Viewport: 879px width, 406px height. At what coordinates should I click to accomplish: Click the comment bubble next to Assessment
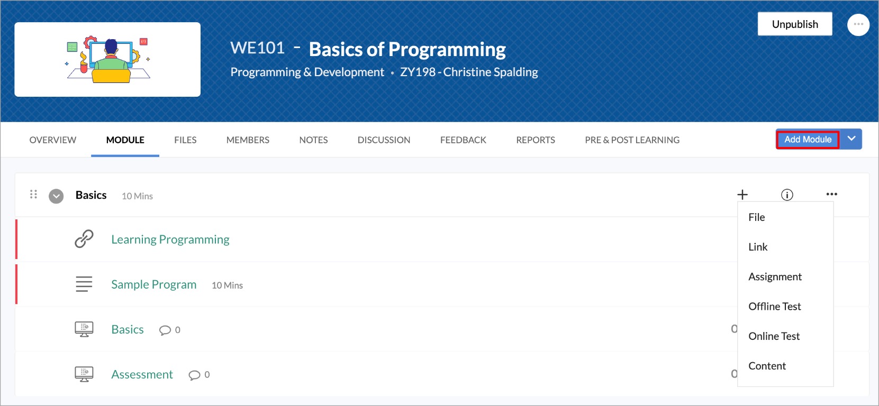[194, 375]
